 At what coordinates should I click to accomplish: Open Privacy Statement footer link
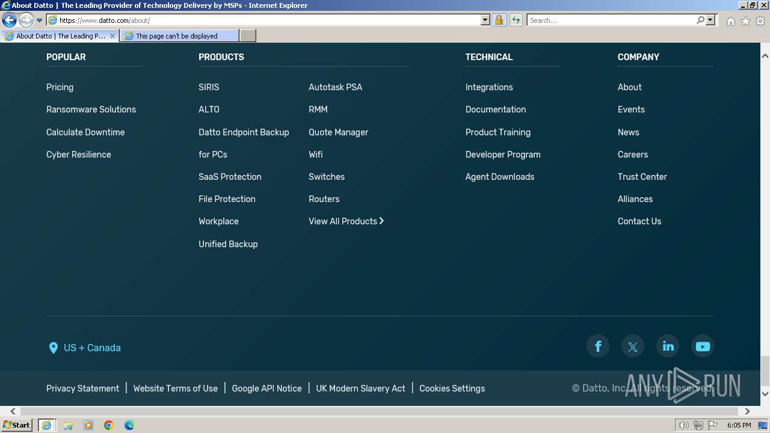coord(82,388)
